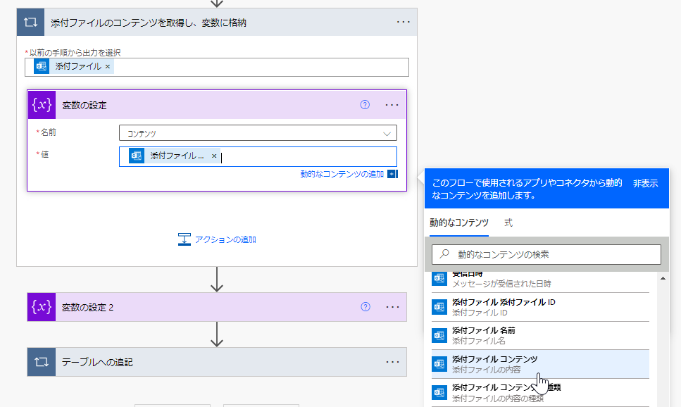Click the 以前の手順から出力を選択 field
Viewport: 681px width, 407px height.
(x=217, y=67)
